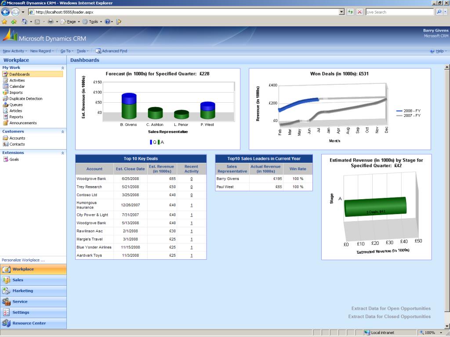Open the Announcements icon

5,123
